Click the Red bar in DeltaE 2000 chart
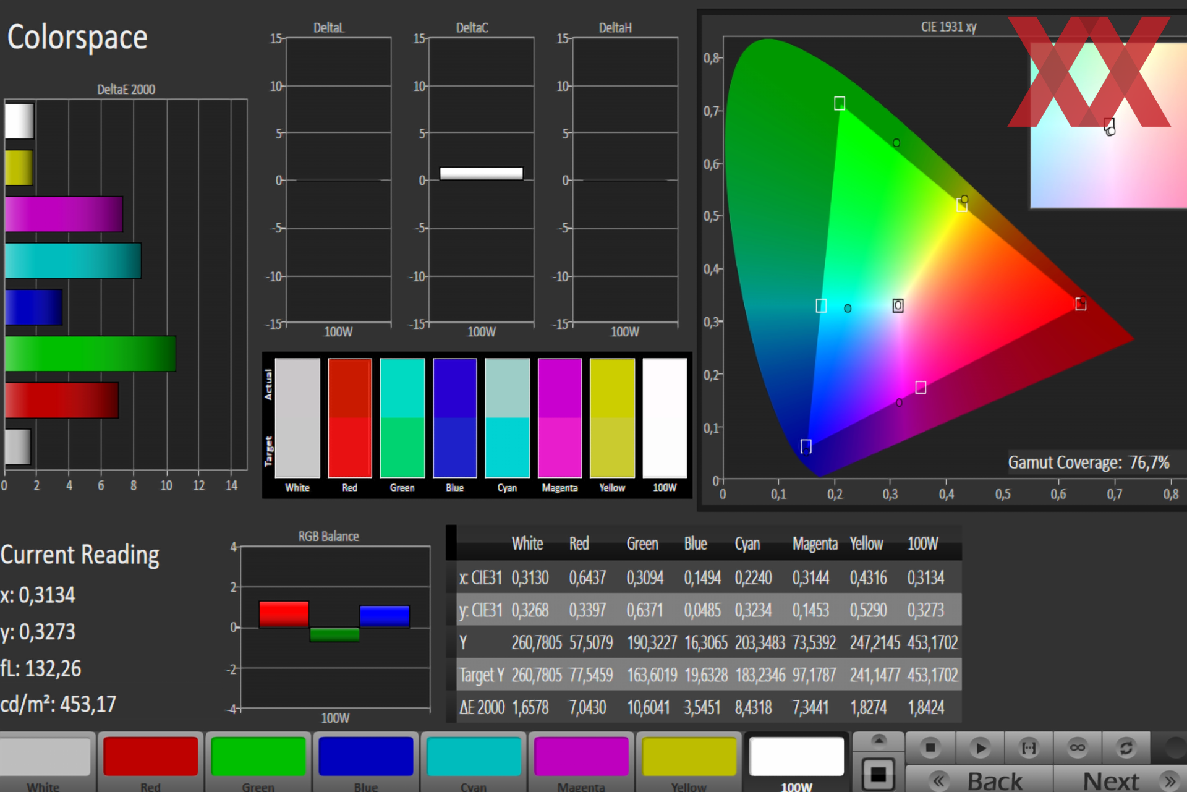The width and height of the screenshot is (1187, 792). [x=62, y=400]
